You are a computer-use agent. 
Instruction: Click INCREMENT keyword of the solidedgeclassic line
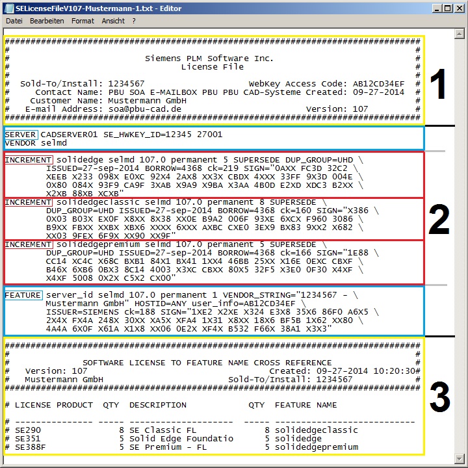pyautogui.click(x=29, y=202)
